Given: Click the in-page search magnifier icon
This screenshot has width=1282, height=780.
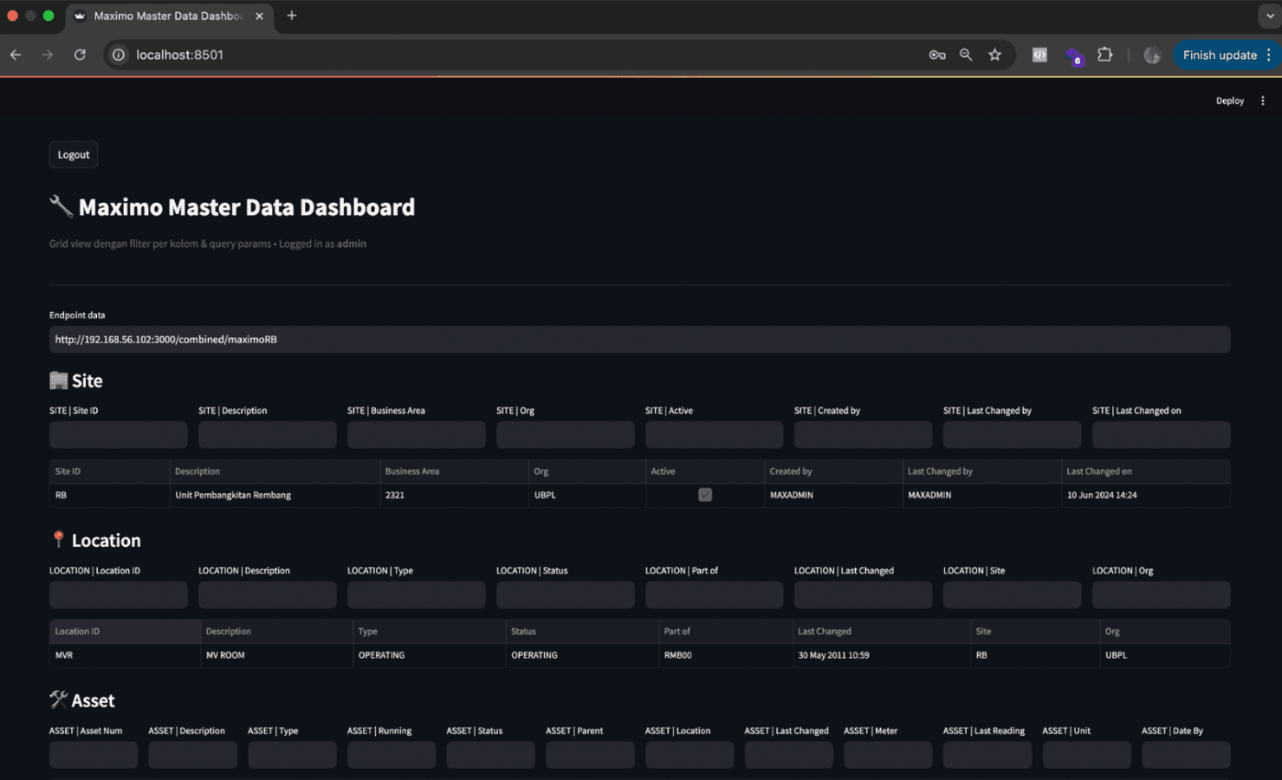Looking at the screenshot, I should coord(965,55).
